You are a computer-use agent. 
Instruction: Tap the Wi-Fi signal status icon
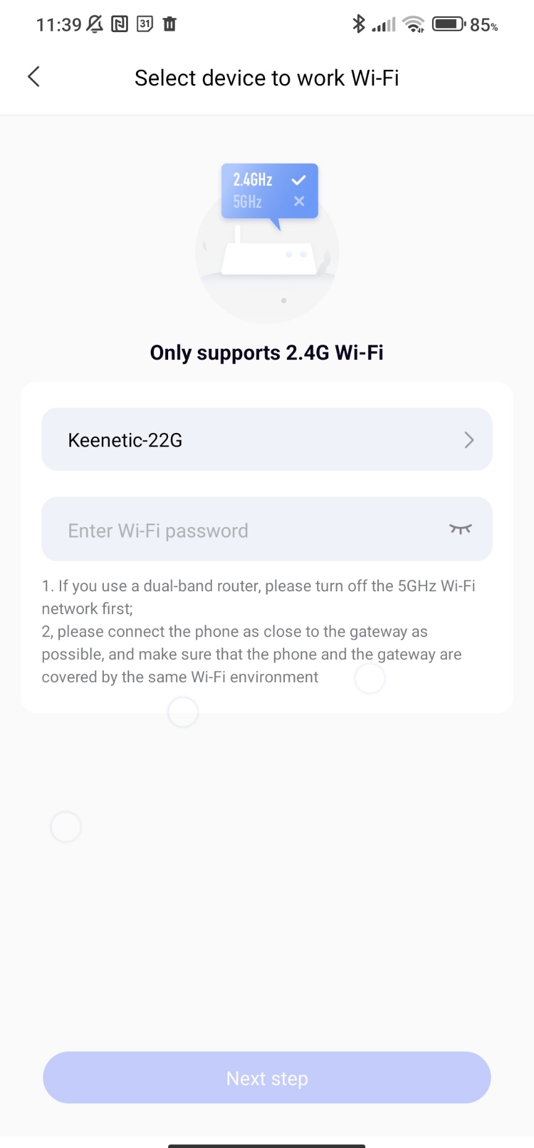[x=413, y=24]
